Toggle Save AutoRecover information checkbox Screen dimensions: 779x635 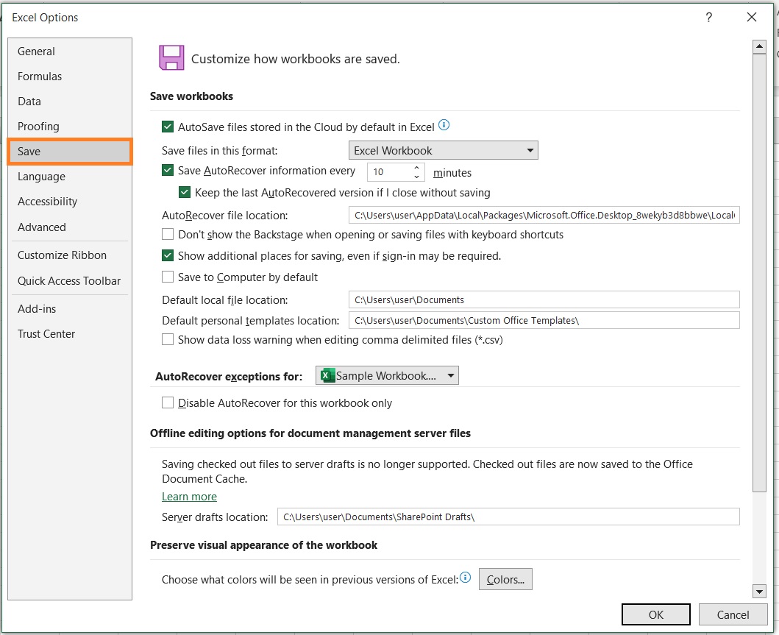[x=168, y=171]
